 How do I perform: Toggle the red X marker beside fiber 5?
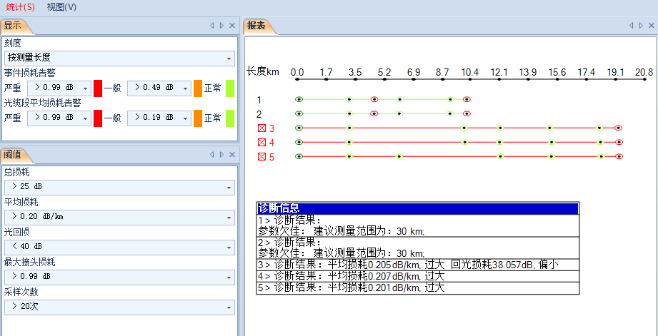(261, 157)
